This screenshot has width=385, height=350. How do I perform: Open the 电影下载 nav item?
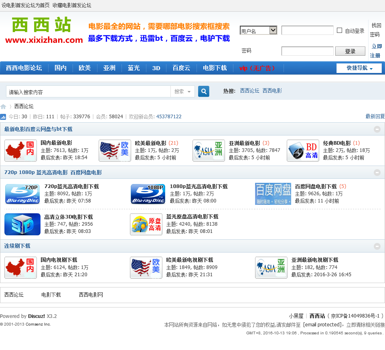point(215,68)
